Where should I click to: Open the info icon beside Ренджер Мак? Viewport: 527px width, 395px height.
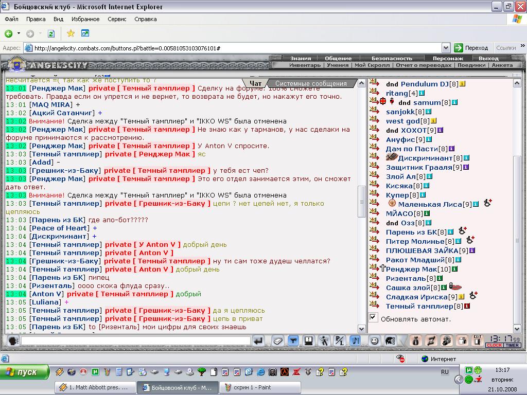[x=454, y=268]
